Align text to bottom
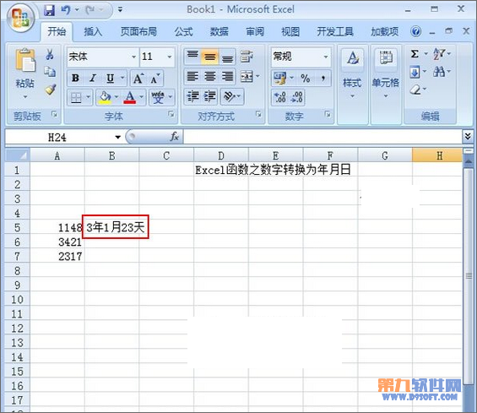Screen dimensions: 477x413 (227, 57)
